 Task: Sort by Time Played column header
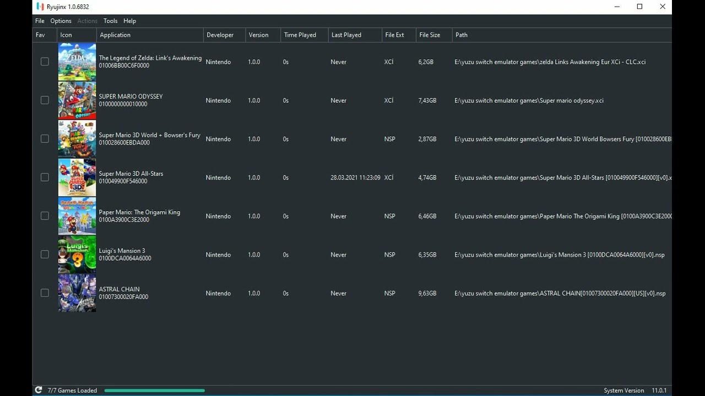[305, 35]
